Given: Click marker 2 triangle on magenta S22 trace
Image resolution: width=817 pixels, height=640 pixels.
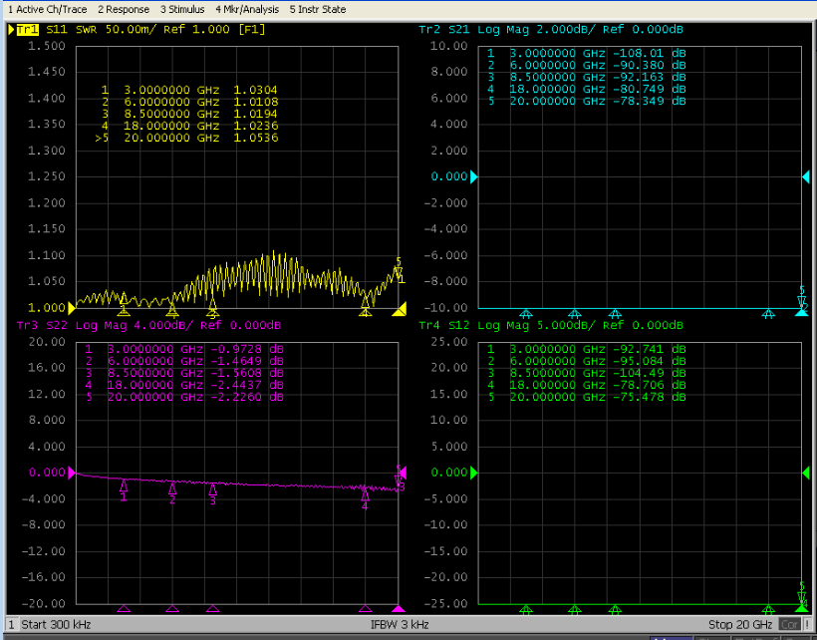Looking at the screenshot, I should point(172,488).
